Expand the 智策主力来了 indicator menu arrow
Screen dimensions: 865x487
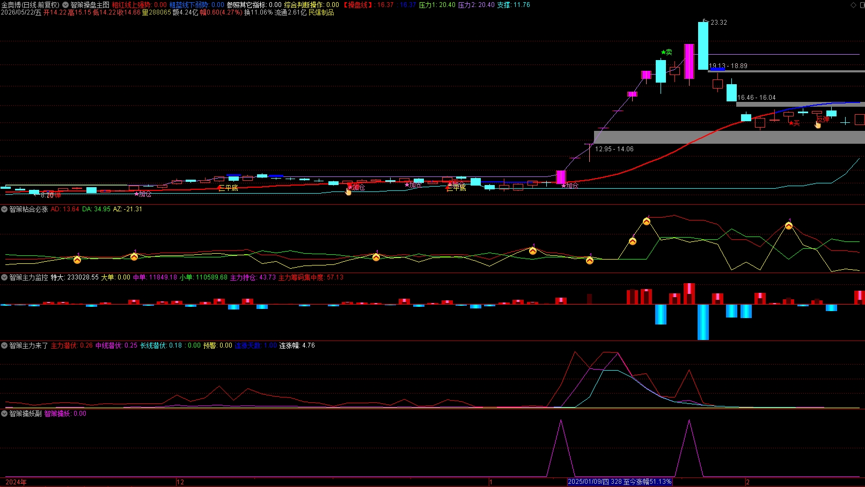4,345
